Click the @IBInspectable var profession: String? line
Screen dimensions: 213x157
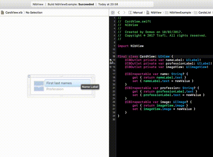[x=162, y=88]
